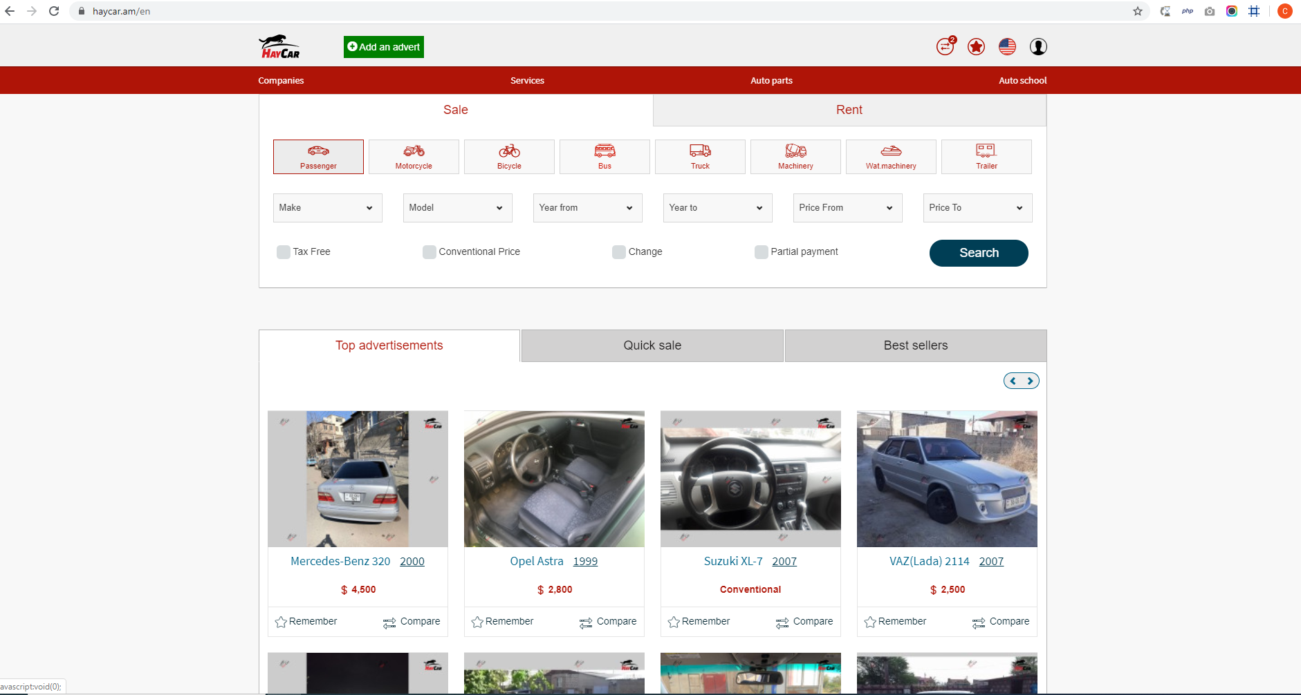Select the Machinery vehicle category

(x=795, y=157)
